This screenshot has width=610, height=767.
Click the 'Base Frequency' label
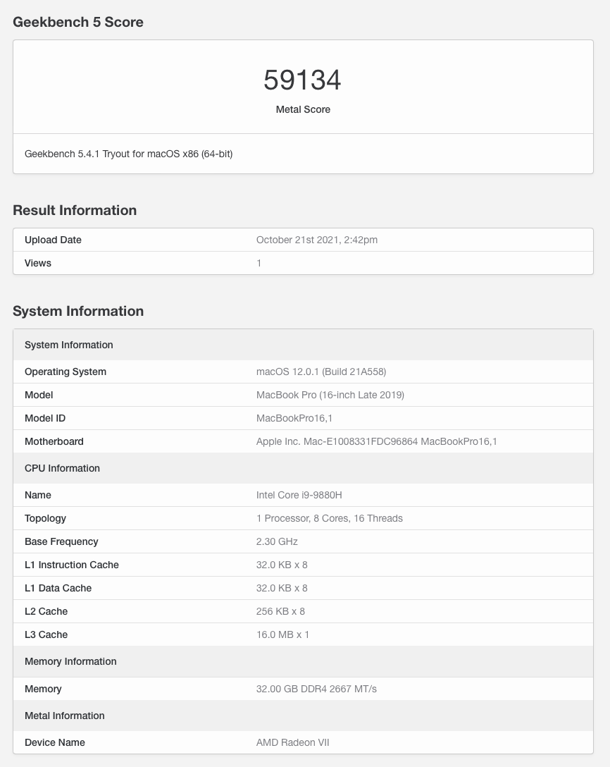(61, 541)
